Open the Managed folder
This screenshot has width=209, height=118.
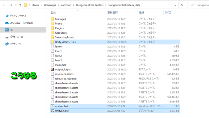pos(60,19)
